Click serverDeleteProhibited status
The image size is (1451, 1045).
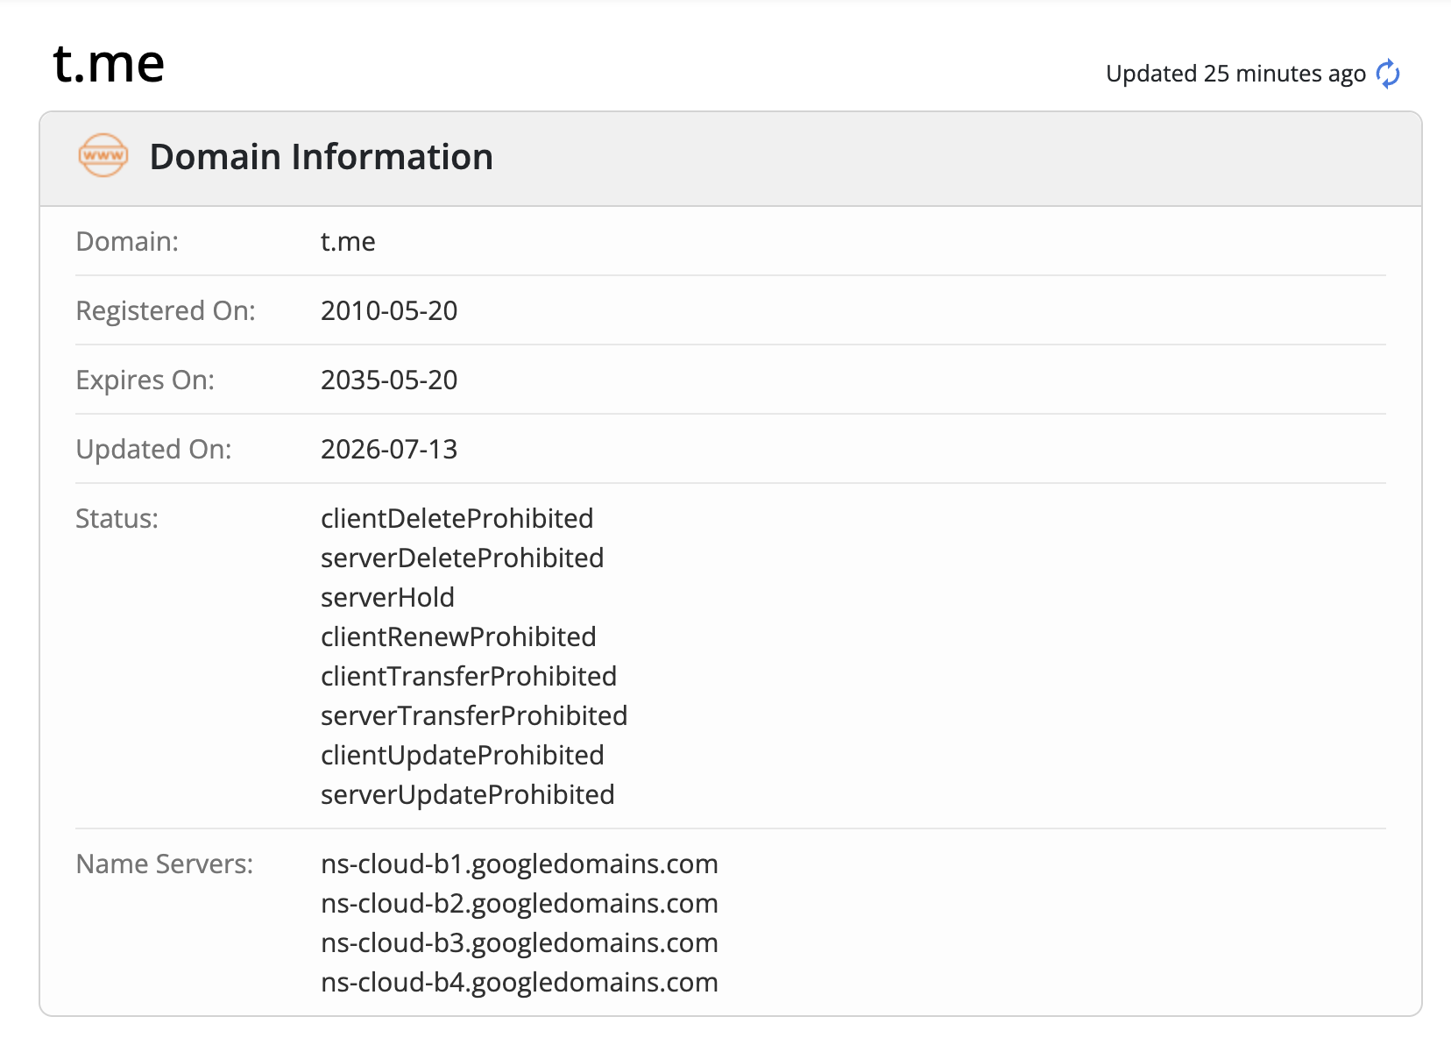coord(463,558)
